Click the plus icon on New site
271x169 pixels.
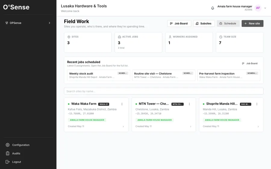[x=245, y=23]
